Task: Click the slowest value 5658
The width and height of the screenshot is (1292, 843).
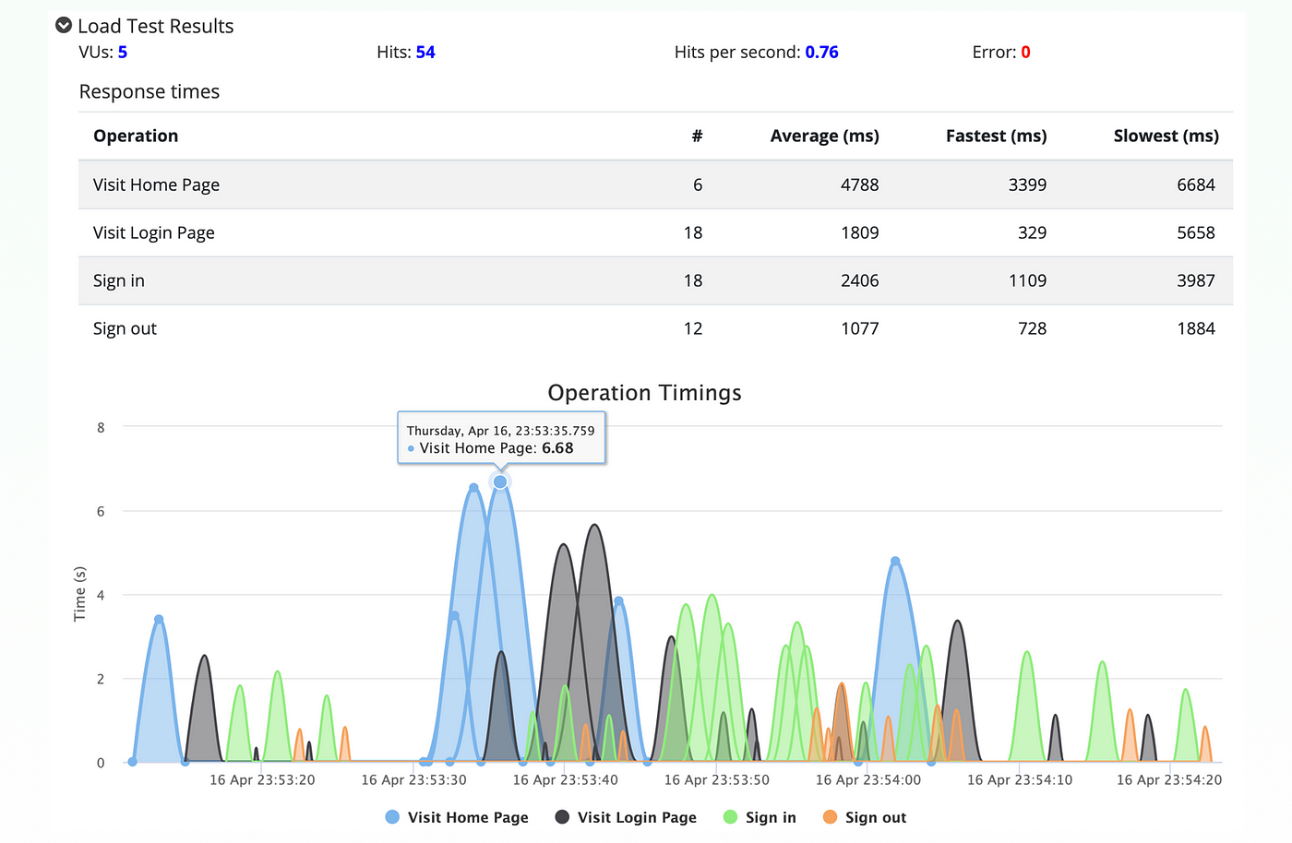Action: [1196, 232]
